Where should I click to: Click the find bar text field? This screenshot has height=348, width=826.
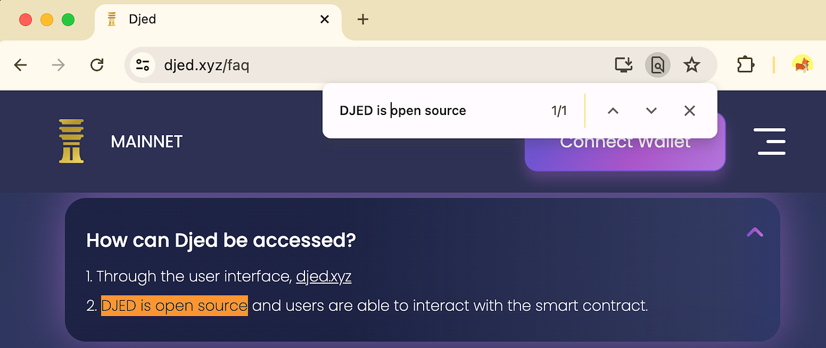click(437, 111)
